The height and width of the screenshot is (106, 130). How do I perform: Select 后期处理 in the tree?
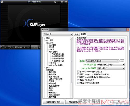pos(53,83)
